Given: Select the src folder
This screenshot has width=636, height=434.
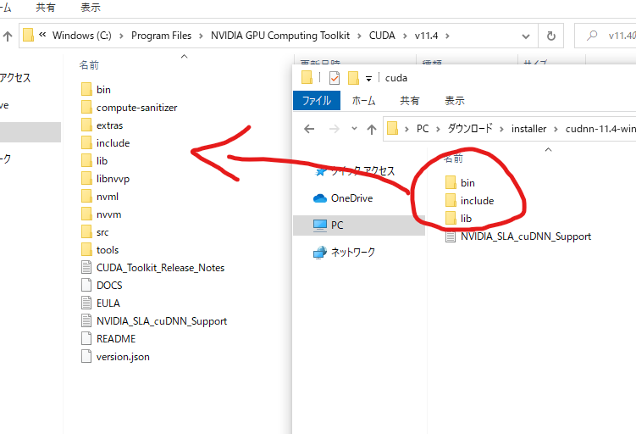Looking at the screenshot, I should (x=96, y=232).
